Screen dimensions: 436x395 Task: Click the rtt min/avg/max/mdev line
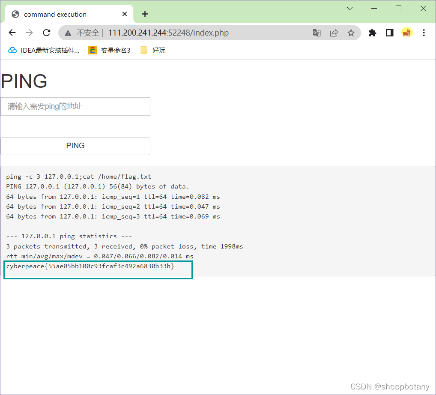pos(99,256)
